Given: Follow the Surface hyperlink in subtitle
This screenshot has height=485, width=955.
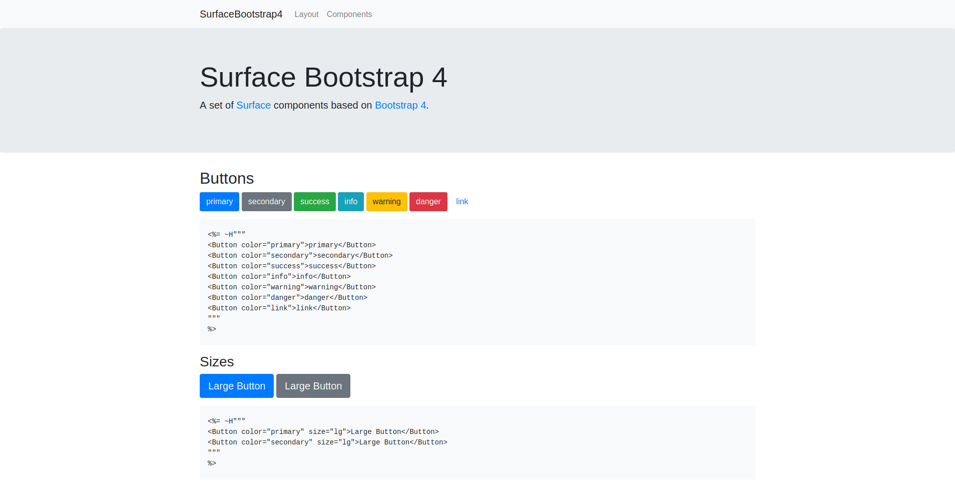Looking at the screenshot, I should click(x=253, y=105).
